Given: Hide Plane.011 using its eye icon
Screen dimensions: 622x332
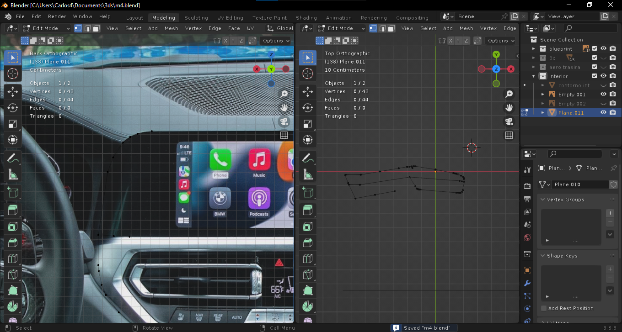Looking at the screenshot, I should (x=604, y=113).
